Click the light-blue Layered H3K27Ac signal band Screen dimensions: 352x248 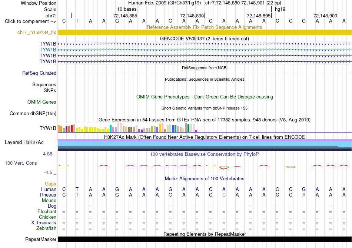[205, 143]
